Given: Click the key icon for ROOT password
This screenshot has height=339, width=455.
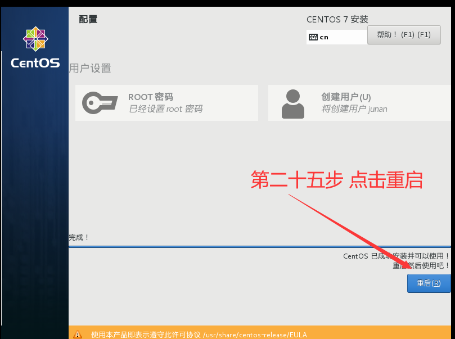Looking at the screenshot, I should coord(100,103).
